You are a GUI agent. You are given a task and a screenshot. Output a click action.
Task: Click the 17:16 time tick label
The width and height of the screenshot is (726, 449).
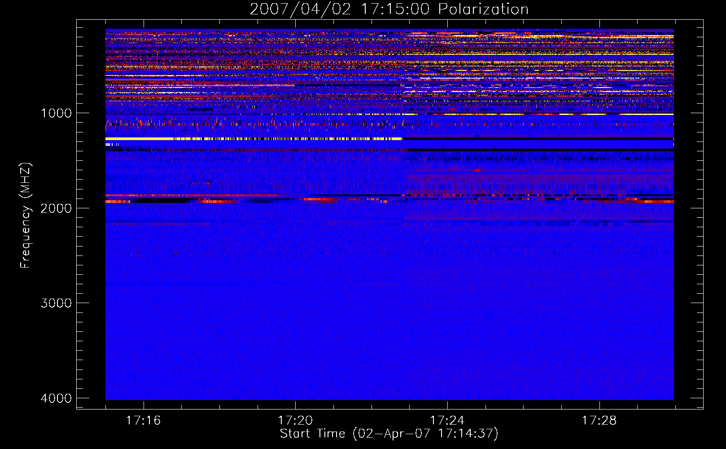143,420
